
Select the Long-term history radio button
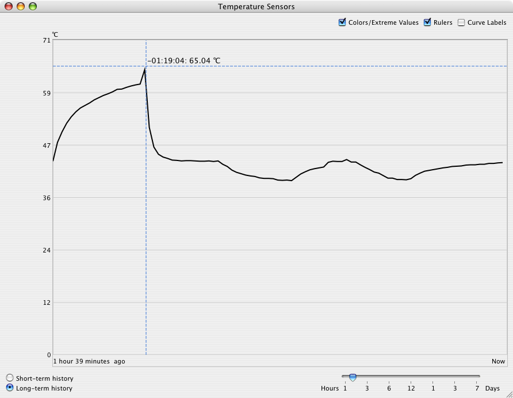click(x=10, y=388)
